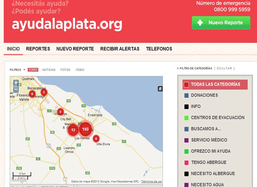Click the Lisandro Olmos label on the map
This screenshot has height=187, width=257.
[x=69, y=150]
